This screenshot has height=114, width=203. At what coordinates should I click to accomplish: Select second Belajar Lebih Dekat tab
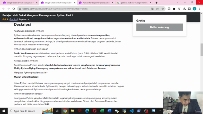58,3
